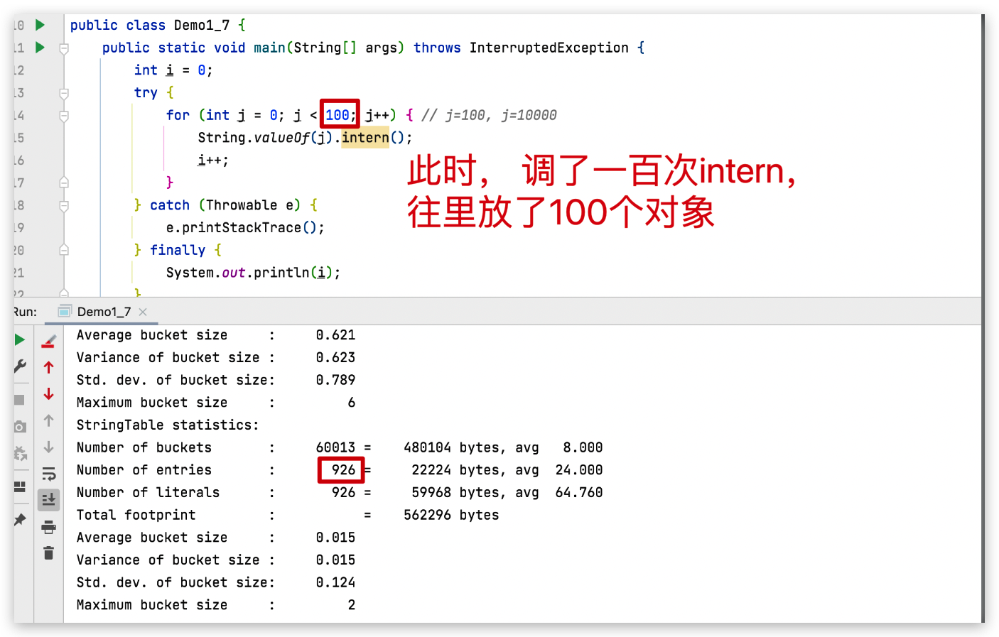Rerun the Demo1_7 program

20,339
